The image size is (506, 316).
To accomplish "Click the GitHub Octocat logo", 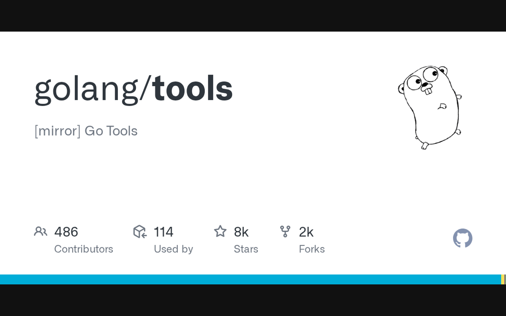I will [463, 238].
